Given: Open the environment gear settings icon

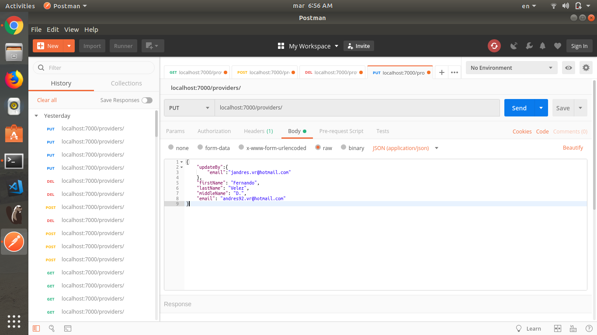Looking at the screenshot, I should tap(586, 68).
